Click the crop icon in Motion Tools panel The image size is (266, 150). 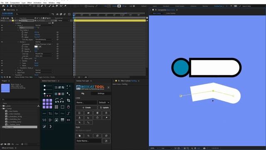tap(68, 100)
